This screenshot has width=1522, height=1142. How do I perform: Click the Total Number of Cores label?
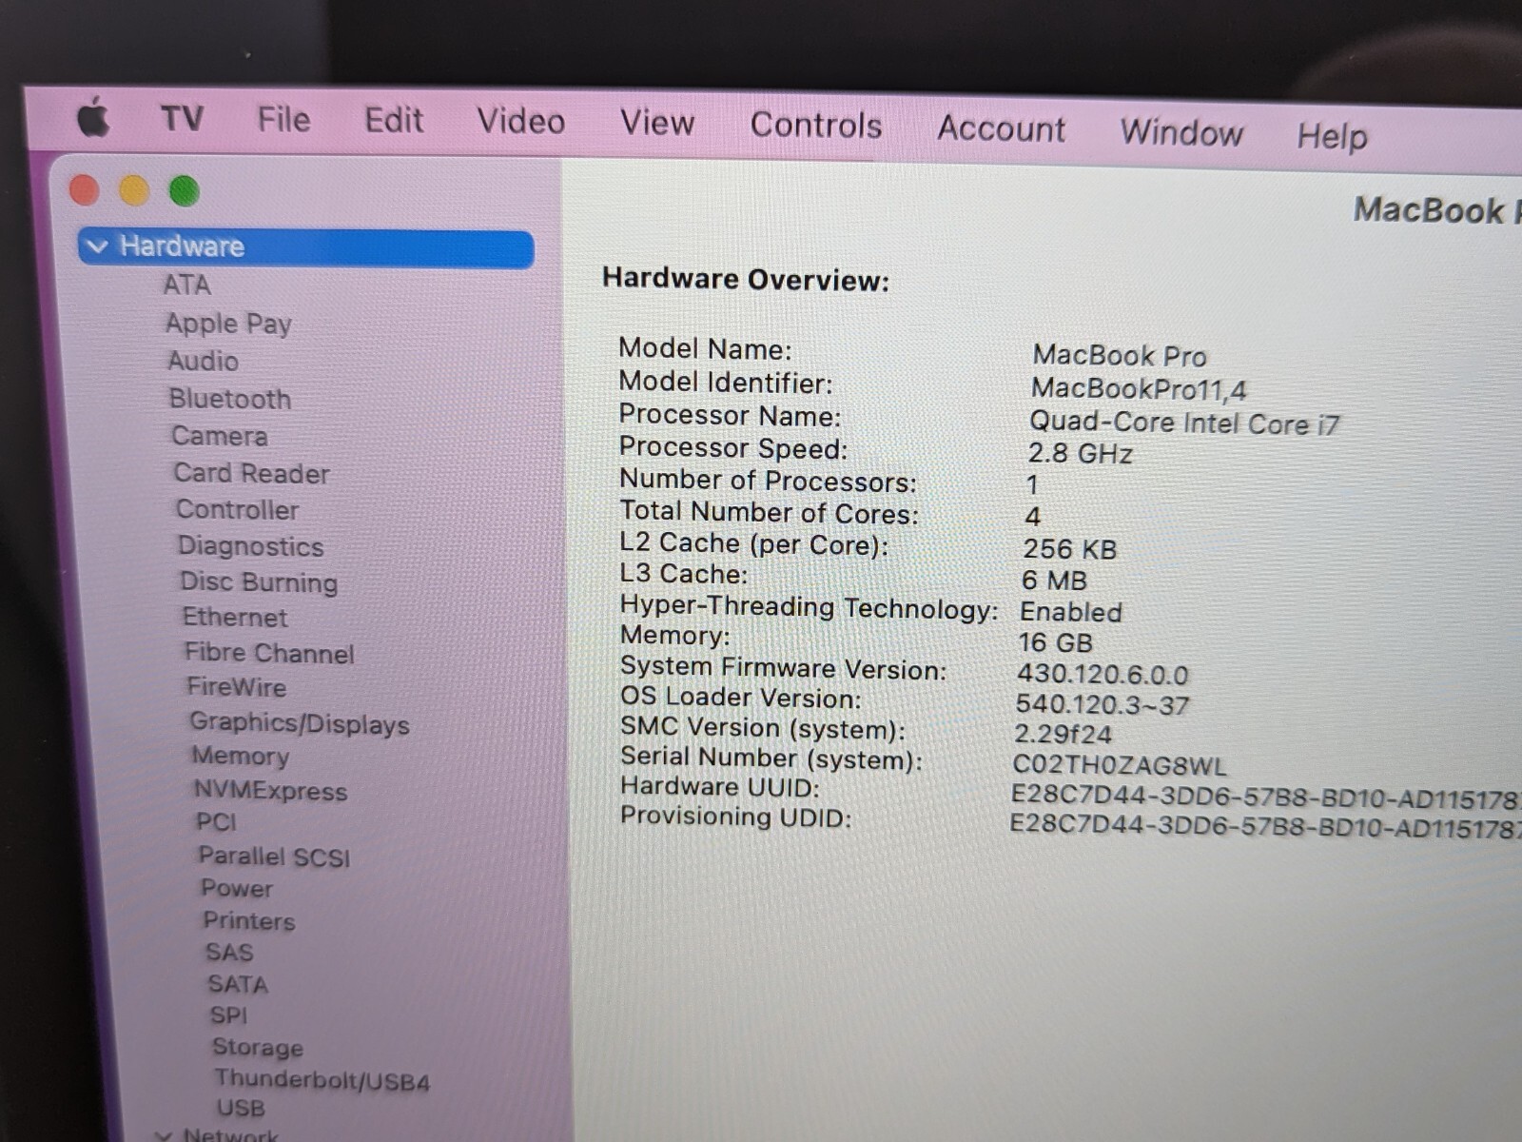(769, 512)
